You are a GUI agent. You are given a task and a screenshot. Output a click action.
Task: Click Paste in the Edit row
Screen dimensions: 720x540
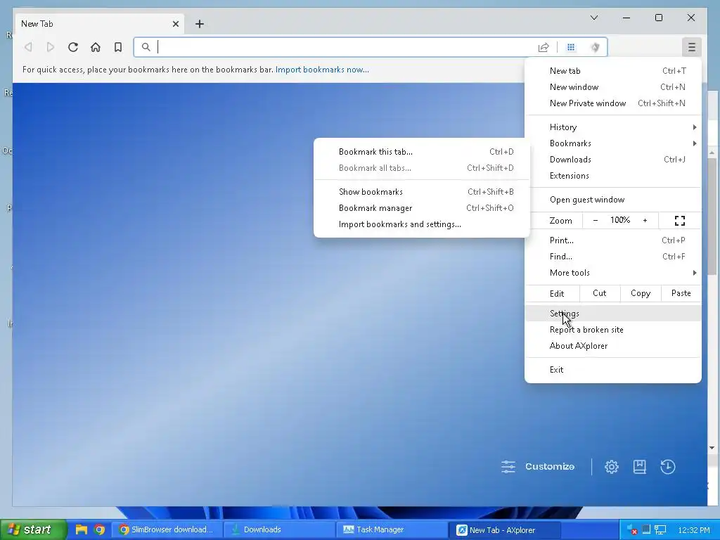(x=681, y=293)
